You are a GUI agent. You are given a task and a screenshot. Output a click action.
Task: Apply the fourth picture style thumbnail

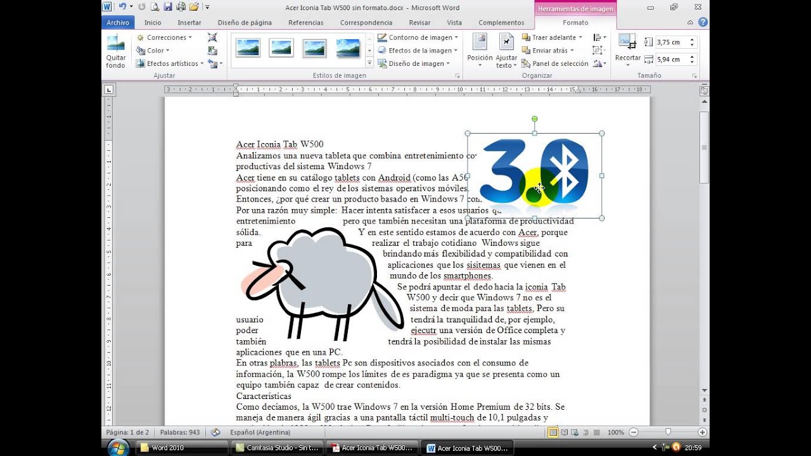coord(348,48)
